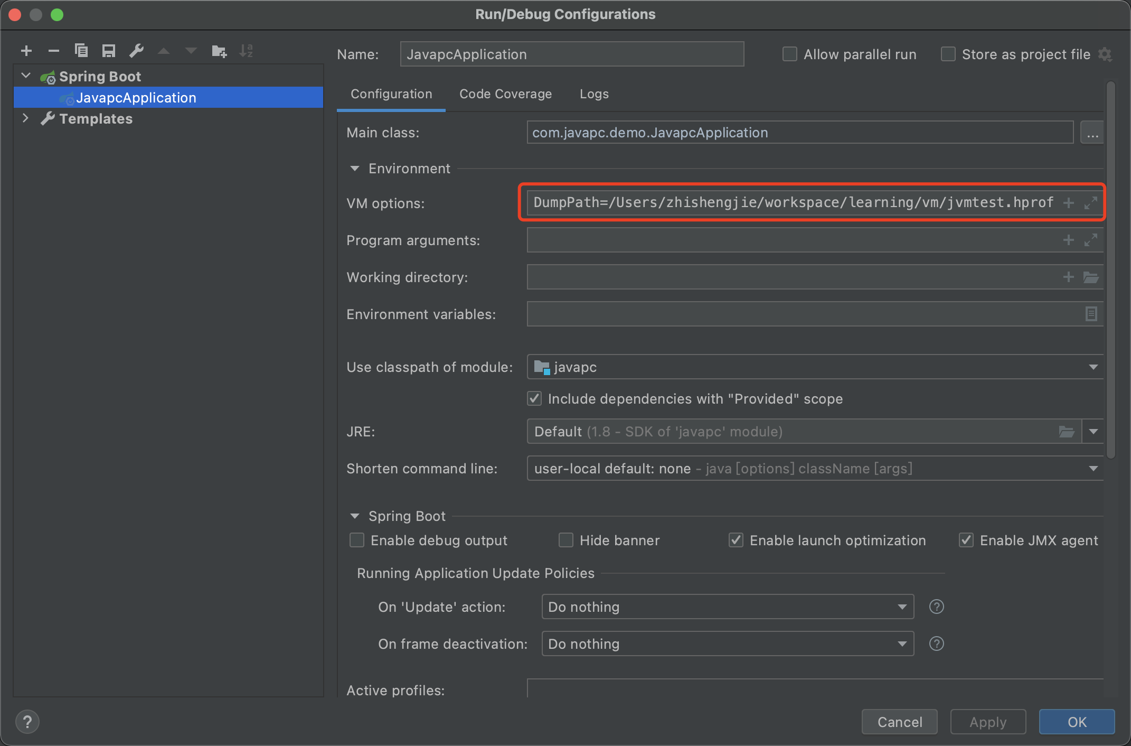
Task: Expand the Templates tree node
Action: click(25, 118)
